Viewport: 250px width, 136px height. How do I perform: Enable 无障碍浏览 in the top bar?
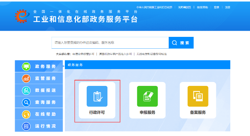click(x=184, y=7)
